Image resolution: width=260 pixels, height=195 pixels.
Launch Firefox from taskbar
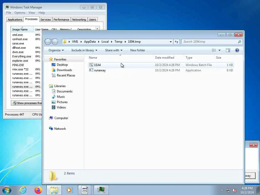(x=38, y=190)
